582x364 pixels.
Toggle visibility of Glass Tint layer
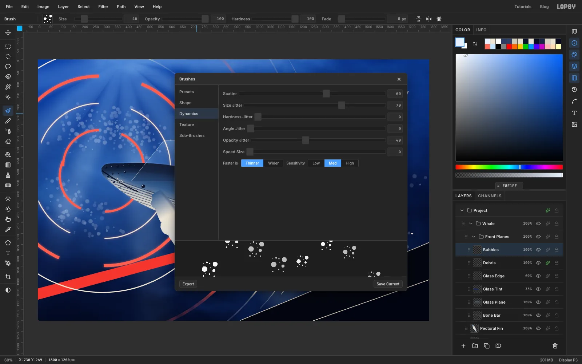tap(538, 289)
